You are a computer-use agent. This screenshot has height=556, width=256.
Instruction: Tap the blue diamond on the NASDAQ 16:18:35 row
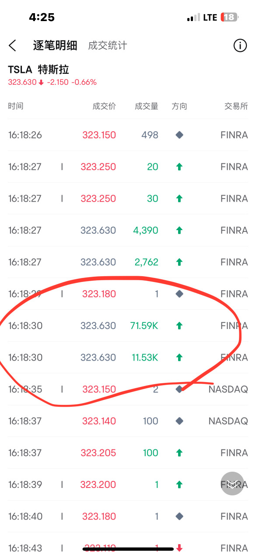click(x=179, y=389)
